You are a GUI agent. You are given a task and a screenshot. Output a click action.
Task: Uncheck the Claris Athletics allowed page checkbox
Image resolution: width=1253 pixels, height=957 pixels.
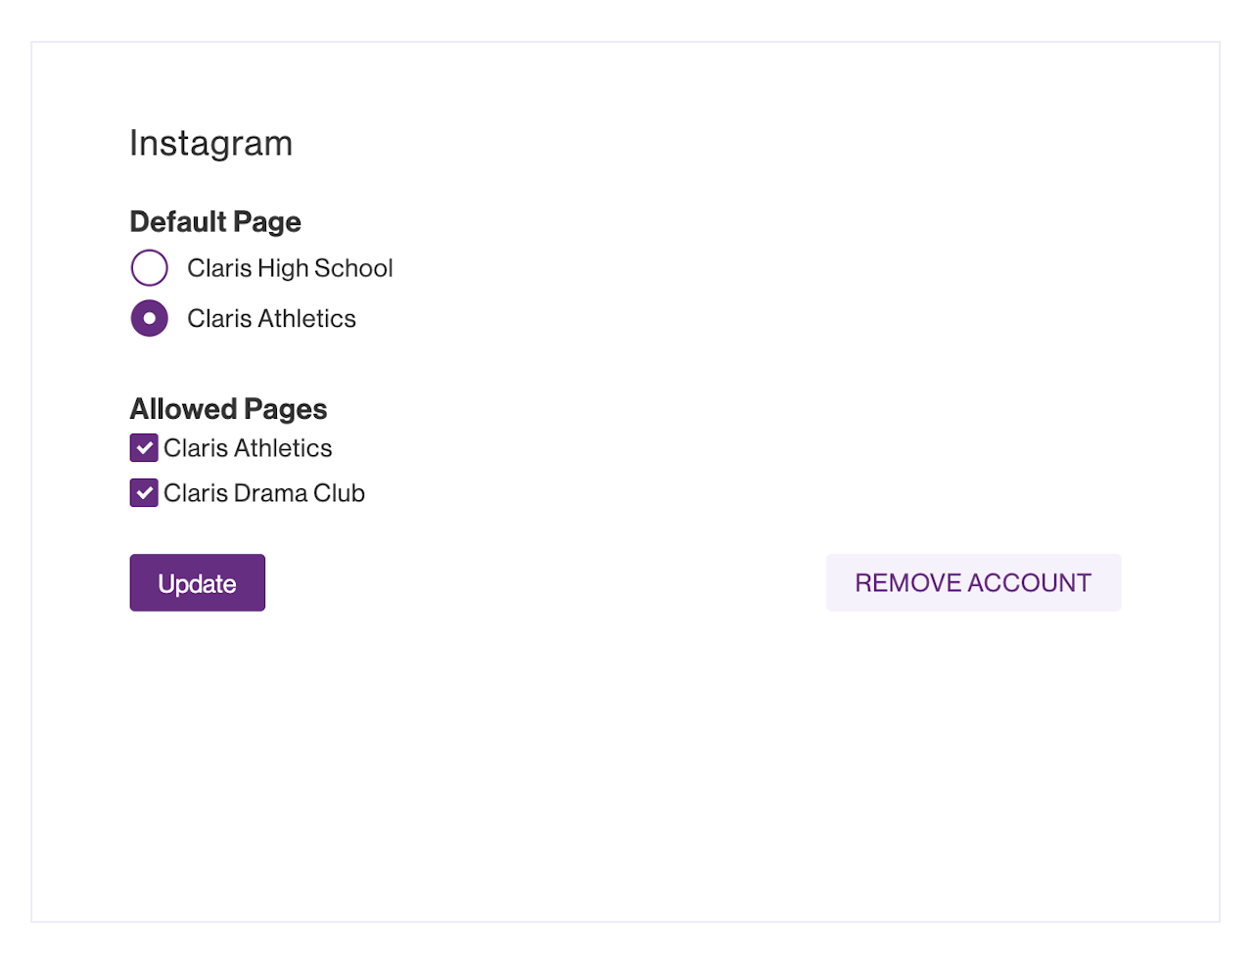click(x=144, y=448)
